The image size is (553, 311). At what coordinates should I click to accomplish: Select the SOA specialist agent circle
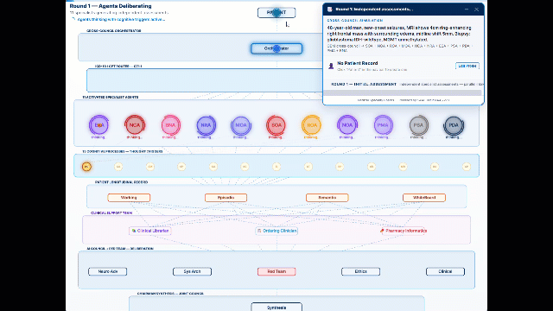pos(276,125)
